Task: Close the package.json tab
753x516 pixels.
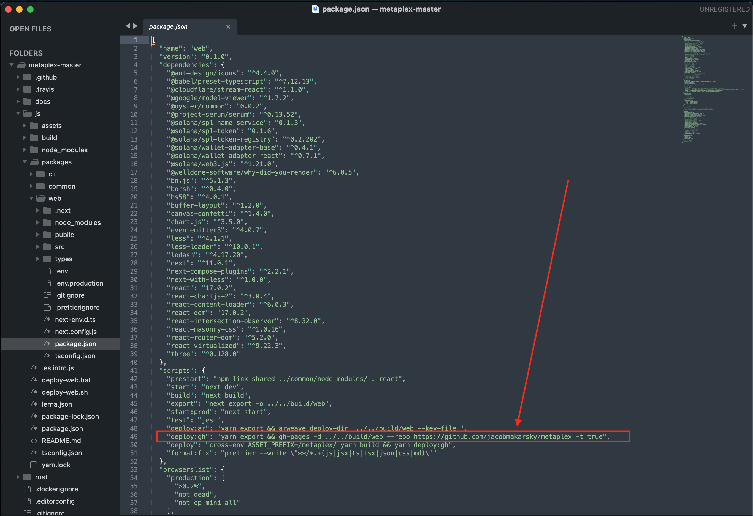Action: point(228,26)
